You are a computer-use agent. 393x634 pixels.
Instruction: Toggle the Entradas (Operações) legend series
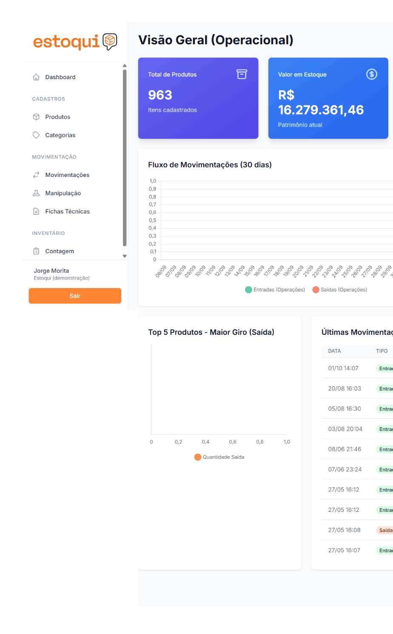(x=275, y=290)
